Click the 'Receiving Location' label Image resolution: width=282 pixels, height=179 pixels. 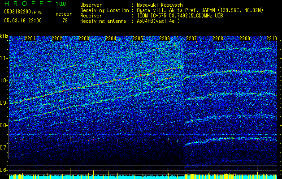click(104, 10)
